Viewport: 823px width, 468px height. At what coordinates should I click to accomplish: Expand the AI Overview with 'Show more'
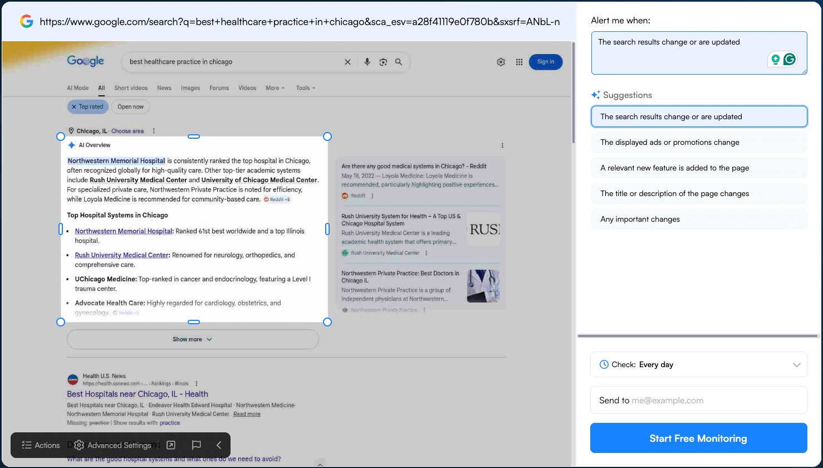click(193, 339)
